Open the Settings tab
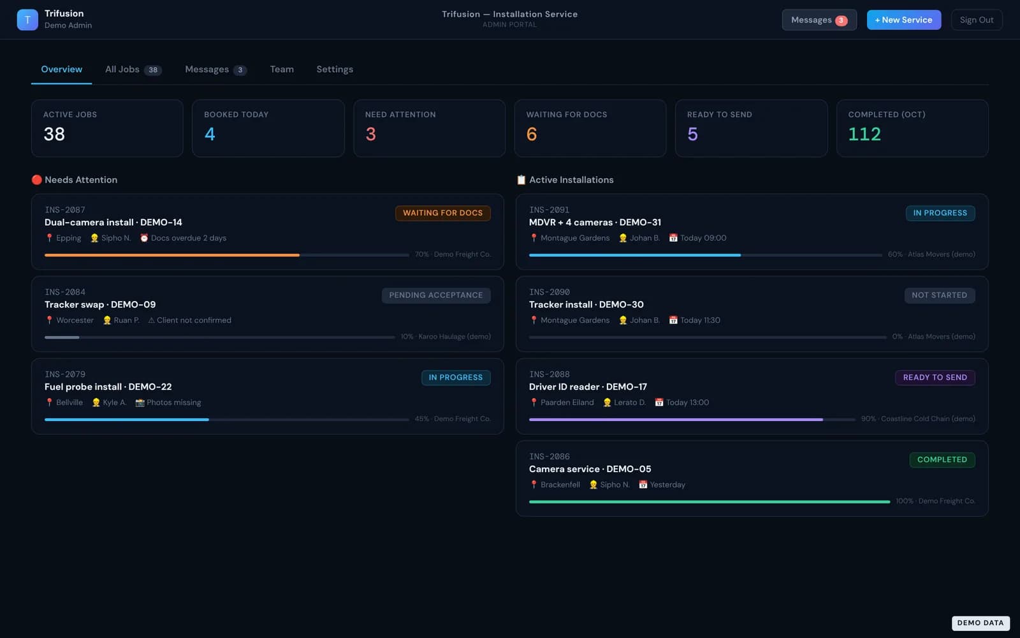 [335, 70]
